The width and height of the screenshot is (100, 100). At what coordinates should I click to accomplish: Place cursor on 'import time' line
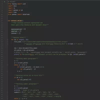[x=12, y=12]
